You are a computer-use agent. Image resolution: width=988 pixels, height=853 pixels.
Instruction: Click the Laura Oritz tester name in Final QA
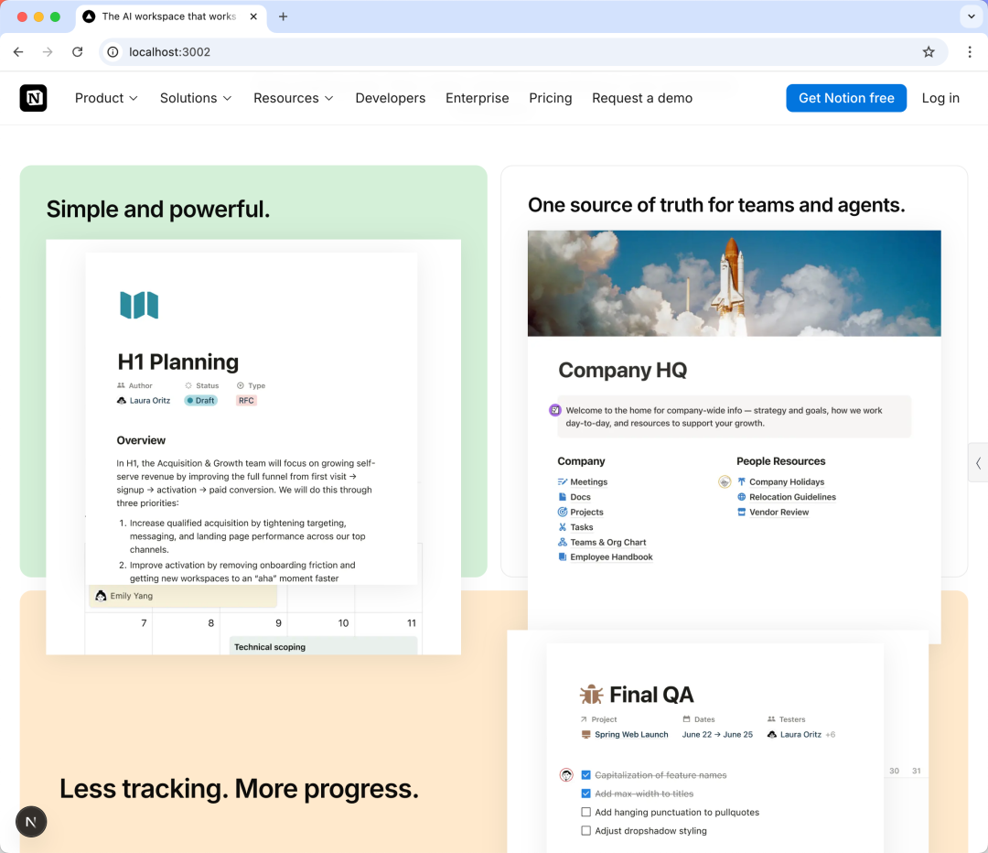pos(800,734)
